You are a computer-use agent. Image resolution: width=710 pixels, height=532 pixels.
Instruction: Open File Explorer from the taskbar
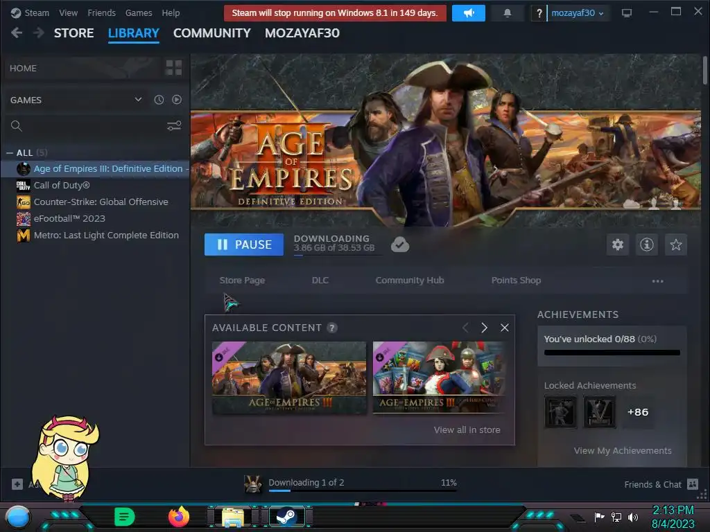tap(233, 517)
